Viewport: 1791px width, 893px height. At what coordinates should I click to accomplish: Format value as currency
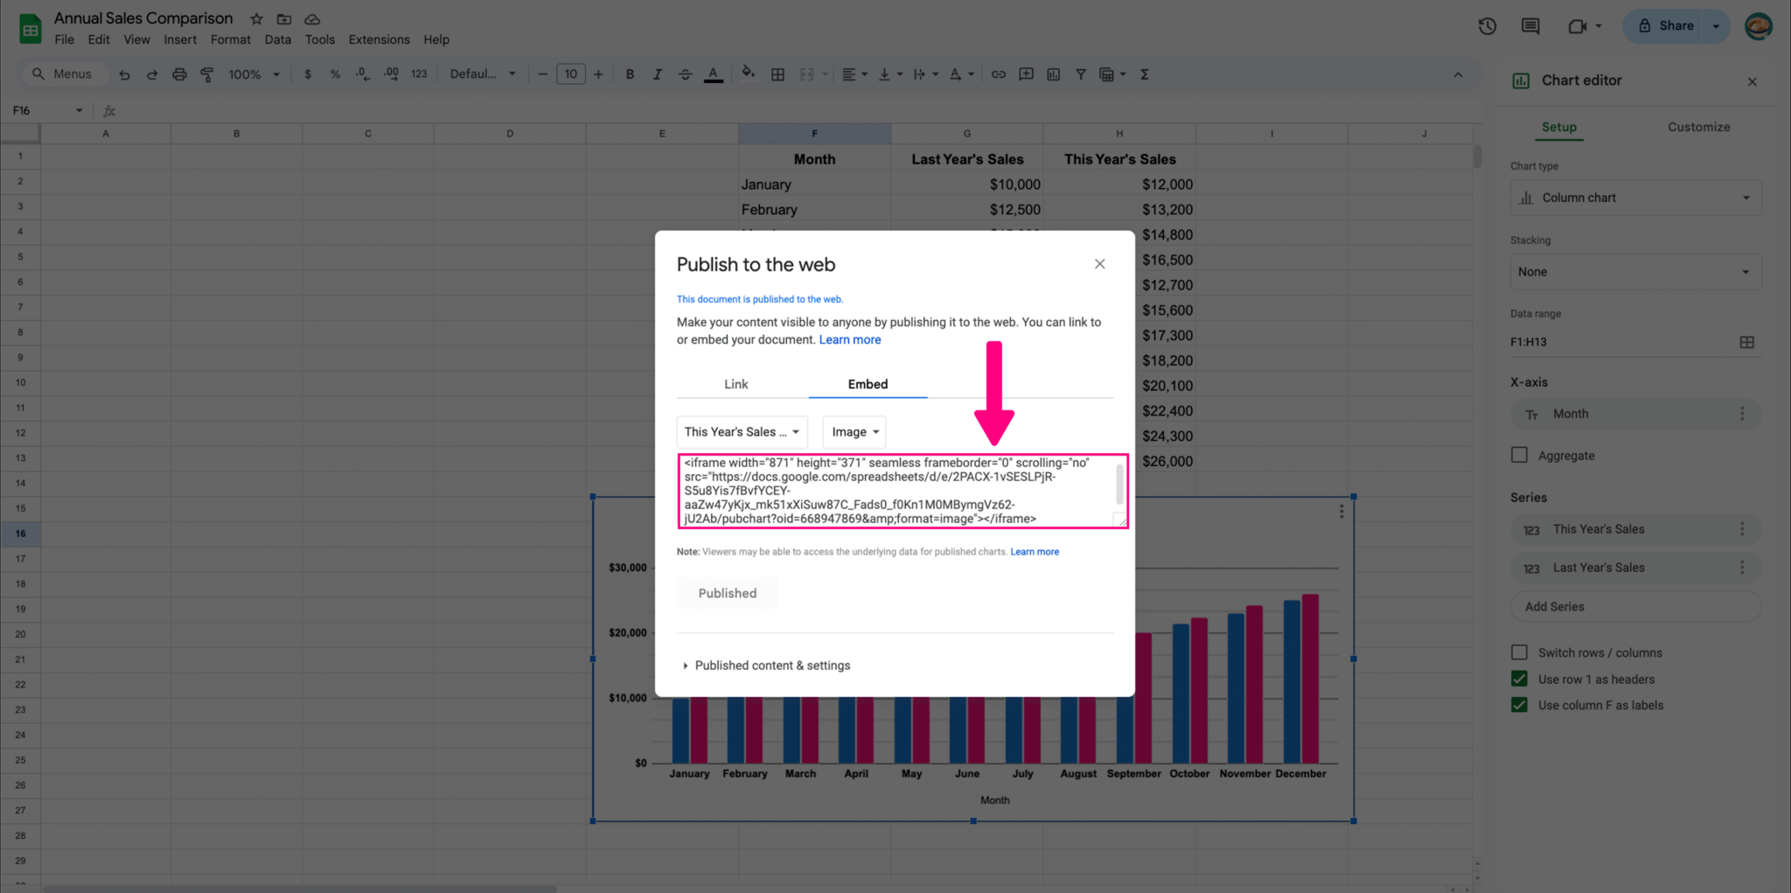click(x=307, y=74)
